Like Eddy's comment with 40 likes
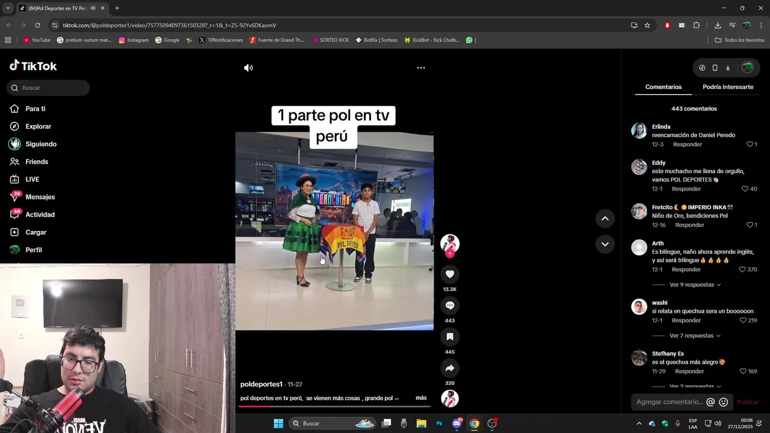The height and width of the screenshot is (433, 770). [745, 189]
